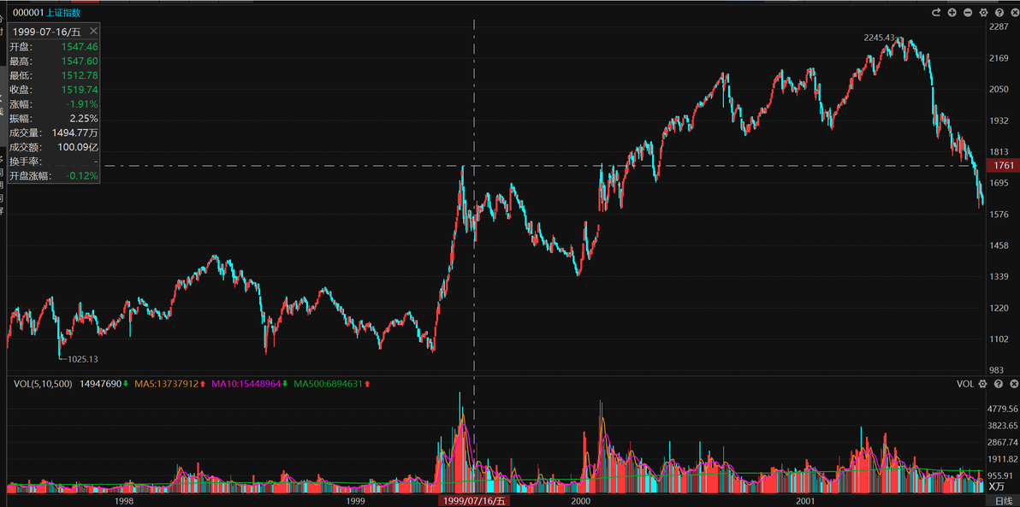1020x507 pixels.
Task: Click the 收盘 1519.74 value
Action: (80, 90)
